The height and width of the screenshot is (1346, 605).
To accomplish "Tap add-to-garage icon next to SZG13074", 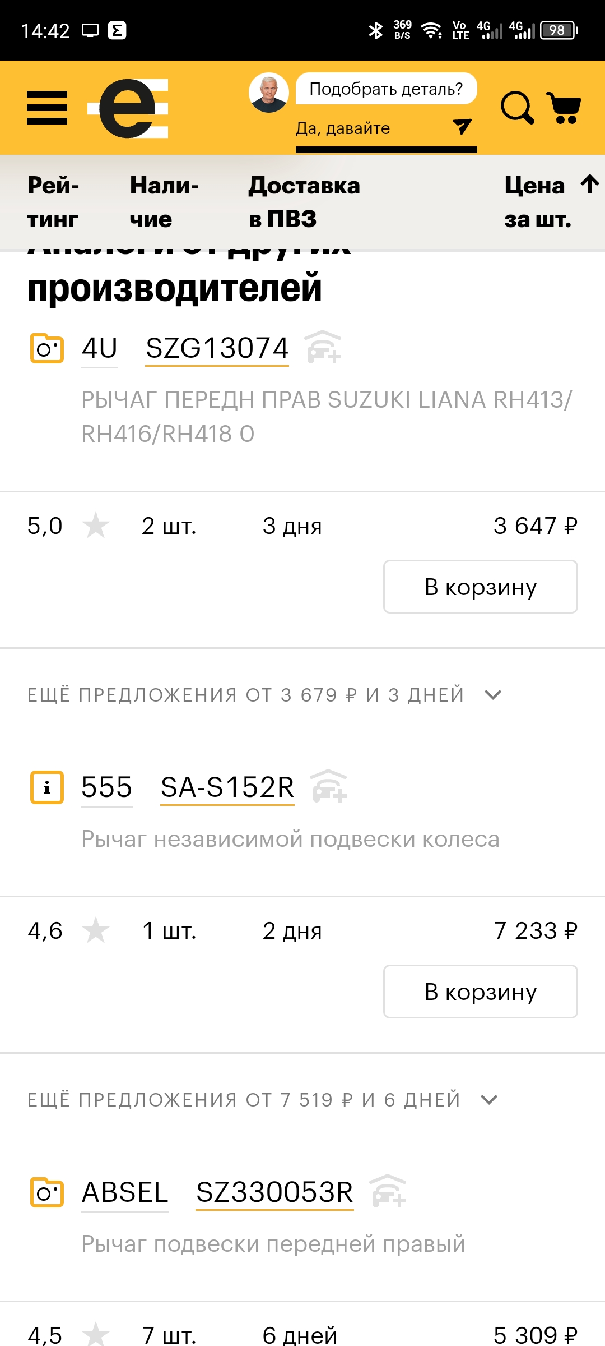I will coord(324,348).
